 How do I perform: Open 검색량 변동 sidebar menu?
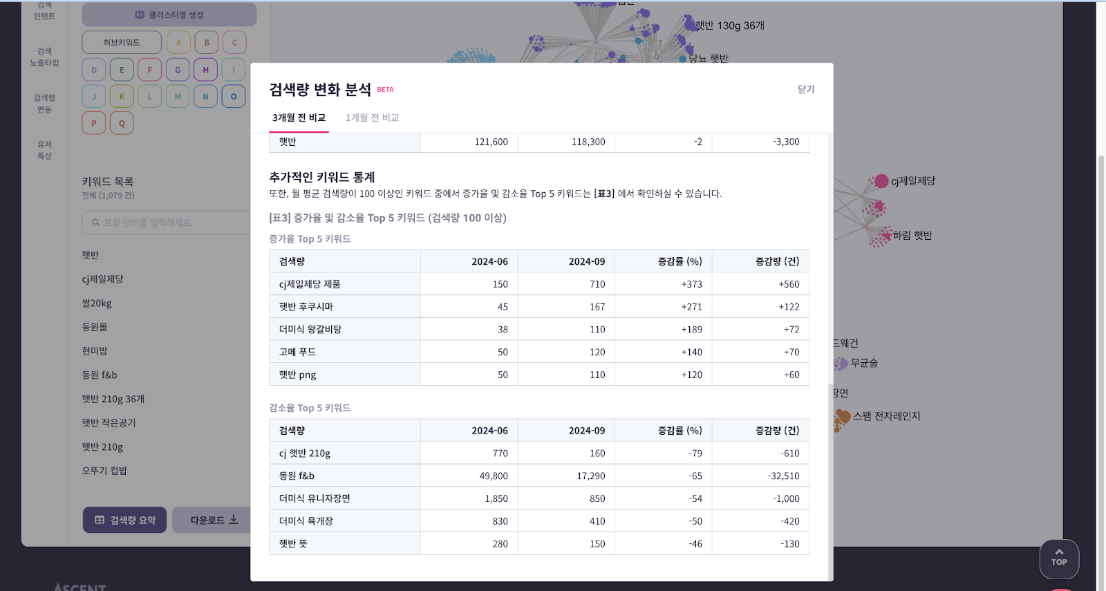[x=44, y=104]
